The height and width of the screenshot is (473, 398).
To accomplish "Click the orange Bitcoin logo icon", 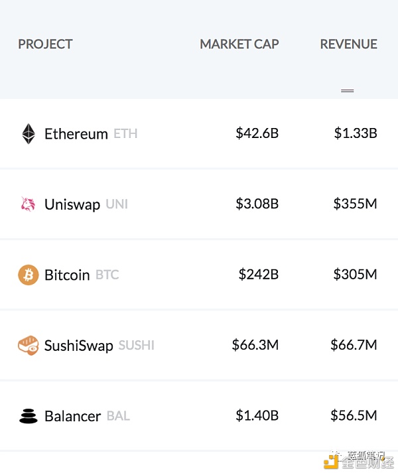I will (x=29, y=275).
